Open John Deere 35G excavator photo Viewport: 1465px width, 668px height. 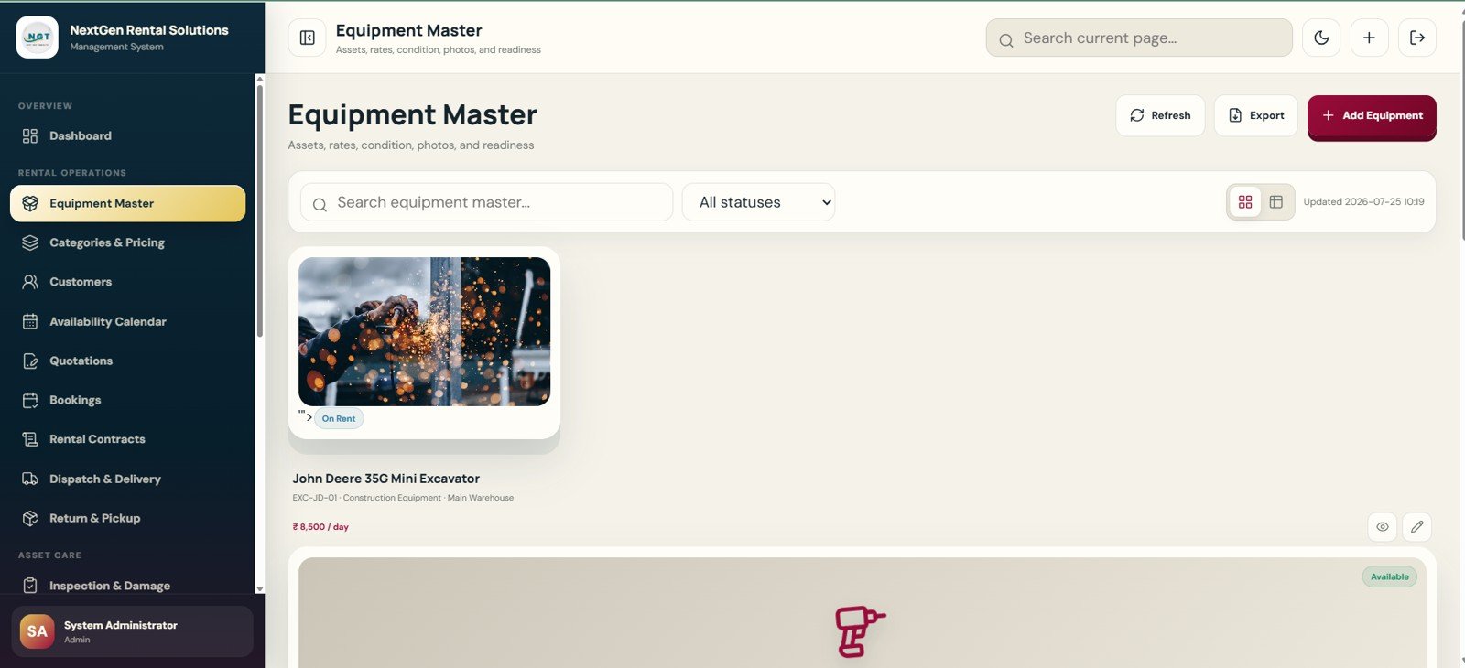coord(425,331)
